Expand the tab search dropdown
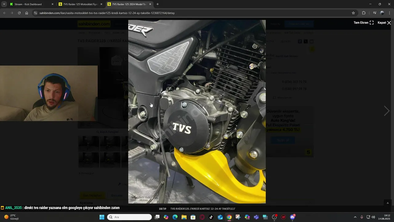The width and height of the screenshot is (394, 222). (x=4, y=4)
